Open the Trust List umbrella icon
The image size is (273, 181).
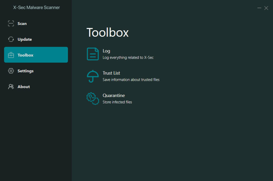coord(93,76)
